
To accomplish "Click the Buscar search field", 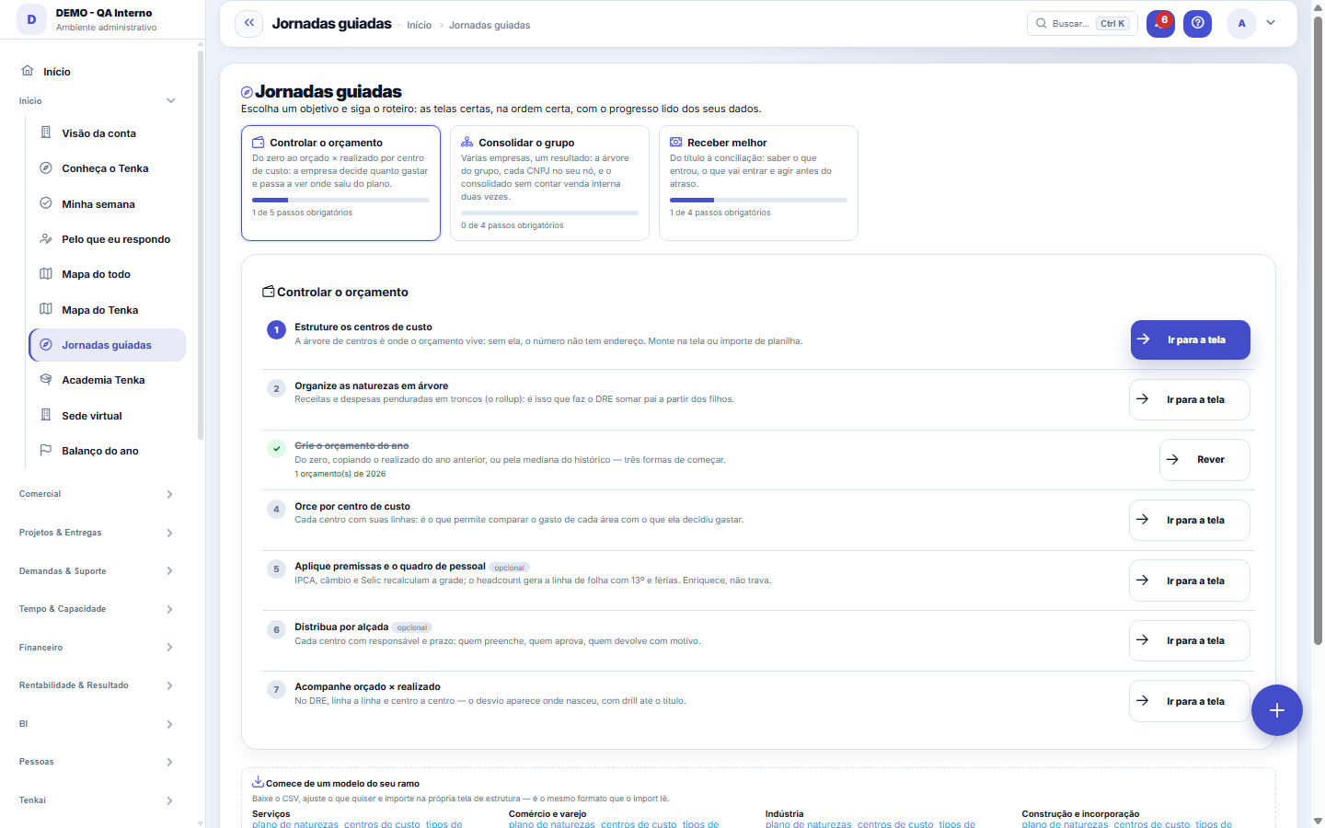I will (1082, 24).
